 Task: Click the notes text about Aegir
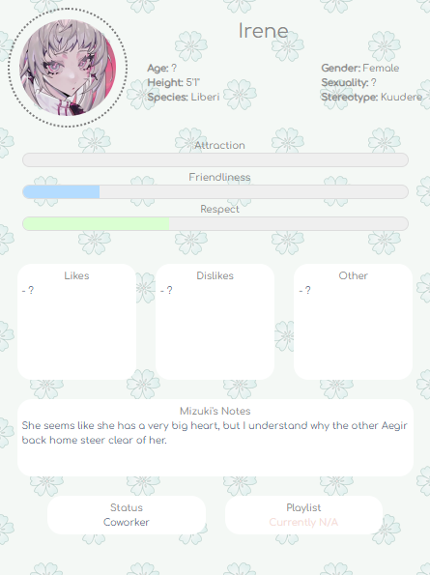[215, 433]
